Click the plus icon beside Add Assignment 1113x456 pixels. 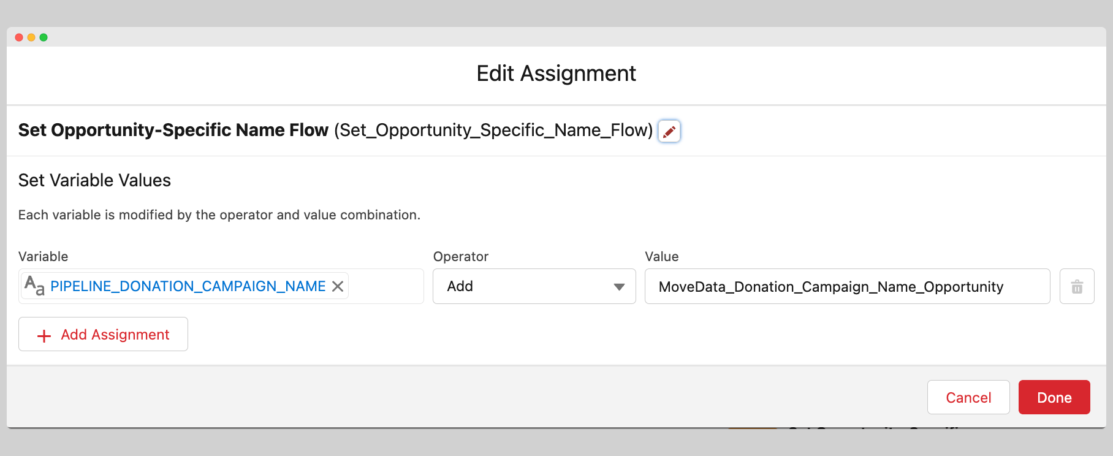point(44,335)
